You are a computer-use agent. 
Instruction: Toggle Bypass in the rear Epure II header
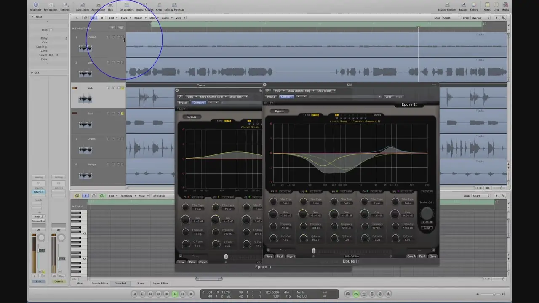tap(183, 102)
